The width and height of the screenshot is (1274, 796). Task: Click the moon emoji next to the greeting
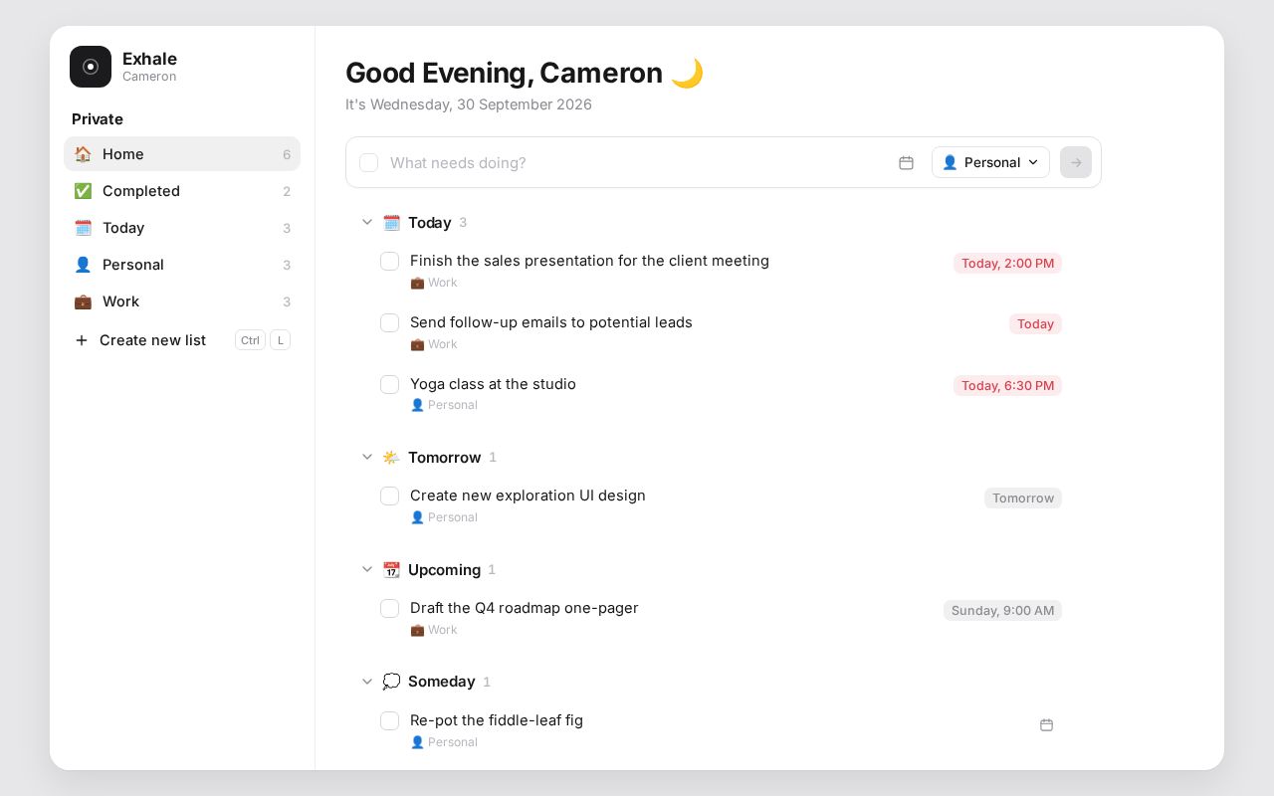[x=687, y=73]
